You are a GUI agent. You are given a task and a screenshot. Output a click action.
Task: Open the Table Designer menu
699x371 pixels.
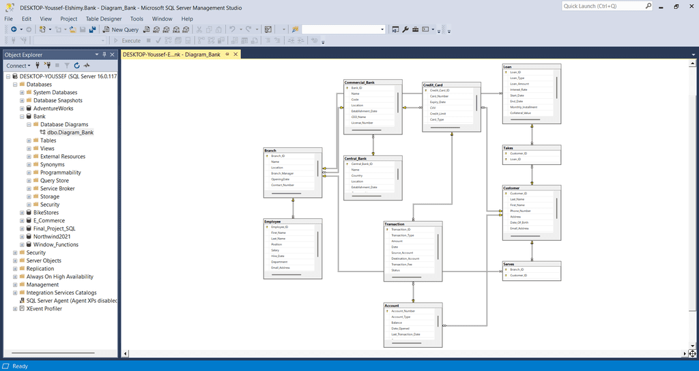coord(104,19)
